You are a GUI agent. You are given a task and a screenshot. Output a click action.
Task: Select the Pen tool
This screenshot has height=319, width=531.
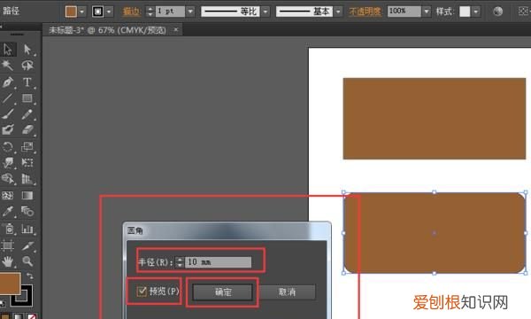(x=7, y=82)
